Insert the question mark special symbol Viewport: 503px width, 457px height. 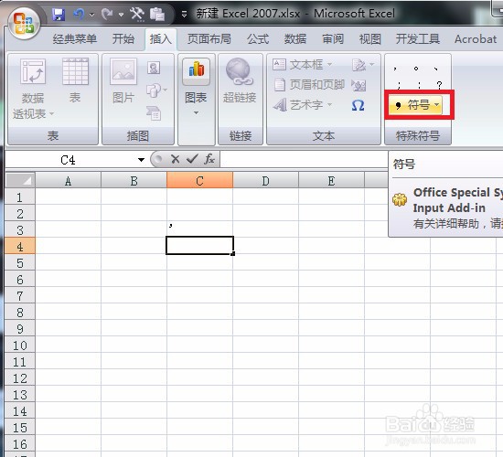click(x=440, y=85)
